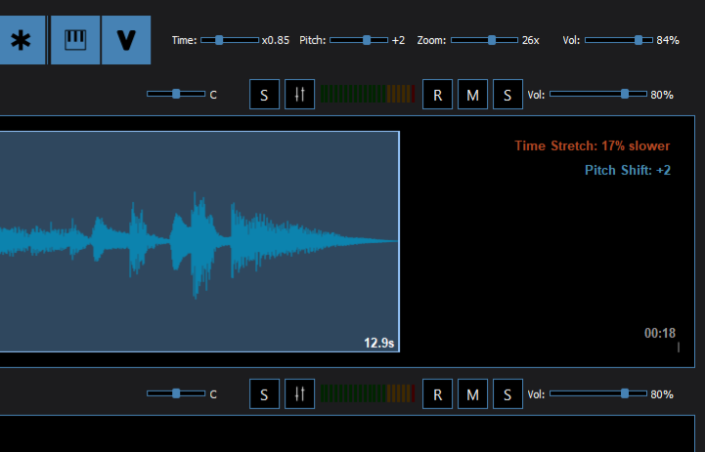Solo the second track using S next to M
The height and width of the screenshot is (452, 705).
pyautogui.click(x=507, y=394)
